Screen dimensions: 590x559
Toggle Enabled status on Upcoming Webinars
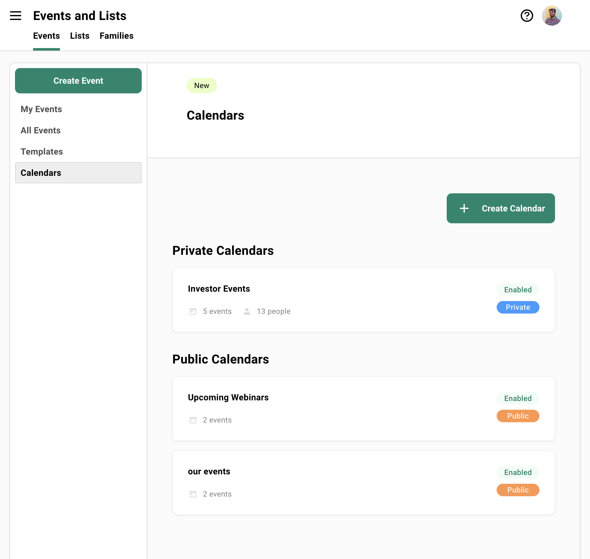[518, 398]
